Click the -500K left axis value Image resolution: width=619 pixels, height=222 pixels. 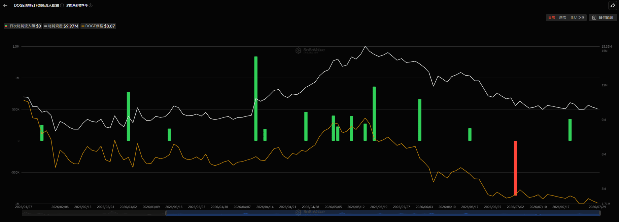pyautogui.click(x=15, y=172)
